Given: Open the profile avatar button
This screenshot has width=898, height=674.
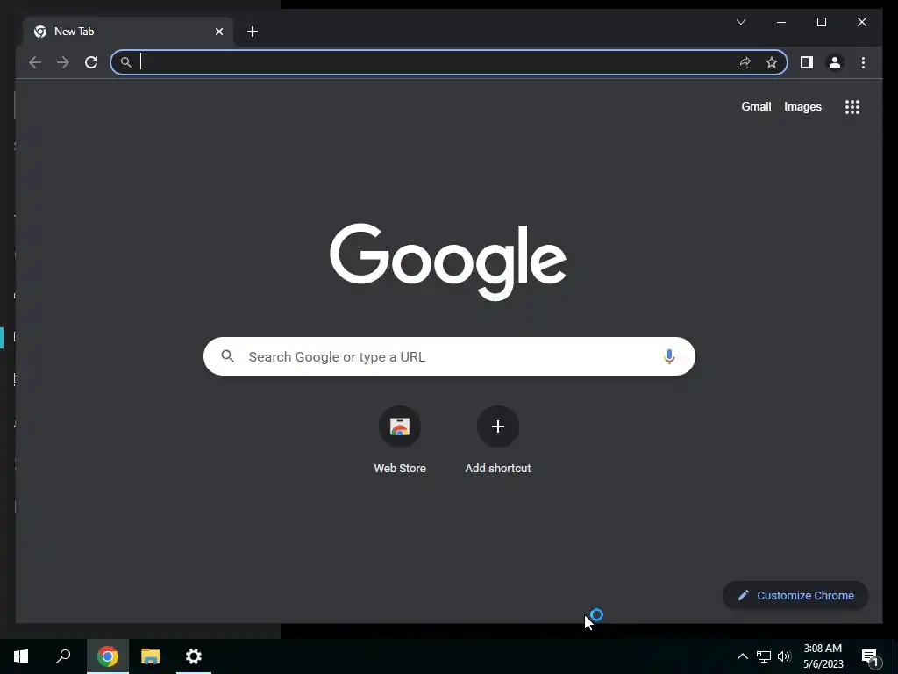Looking at the screenshot, I should (x=835, y=62).
